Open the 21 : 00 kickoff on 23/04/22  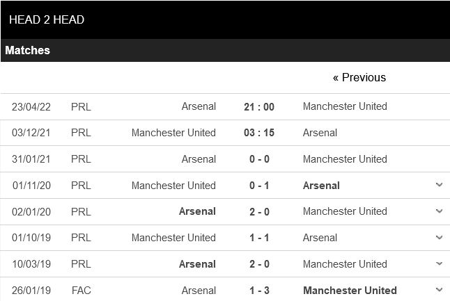click(259, 106)
